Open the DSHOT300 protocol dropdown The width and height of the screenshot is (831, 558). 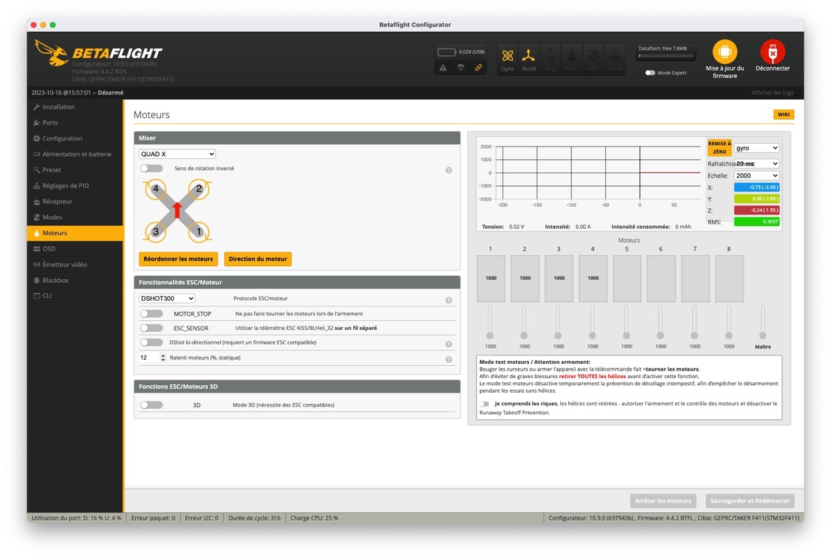click(x=167, y=299)
